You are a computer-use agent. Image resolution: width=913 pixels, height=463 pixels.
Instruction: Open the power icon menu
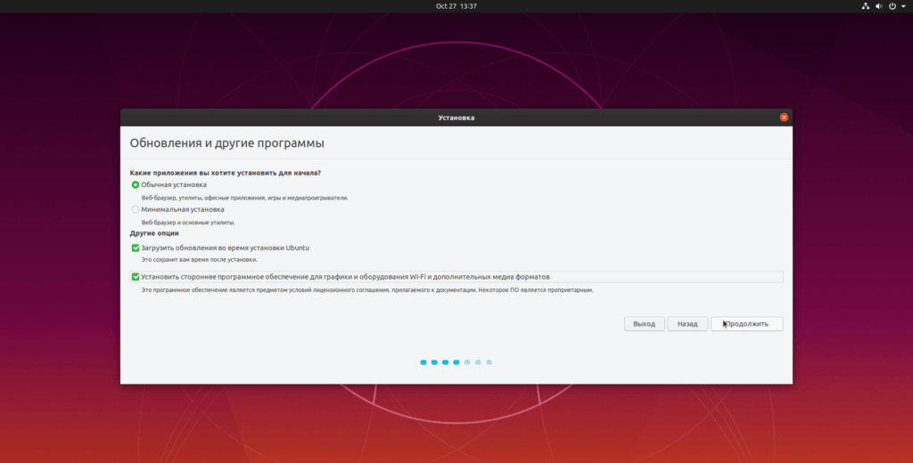(892, 6)
